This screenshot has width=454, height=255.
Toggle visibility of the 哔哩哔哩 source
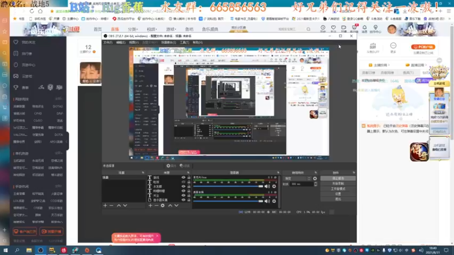(x=183, y=191)
